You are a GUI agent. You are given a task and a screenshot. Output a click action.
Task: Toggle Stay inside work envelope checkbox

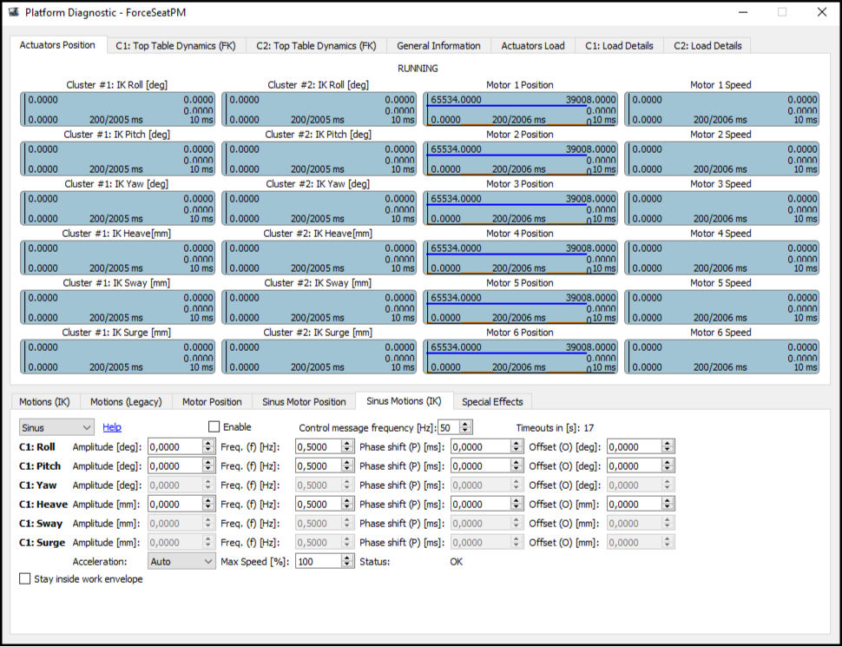coord(24,578)
